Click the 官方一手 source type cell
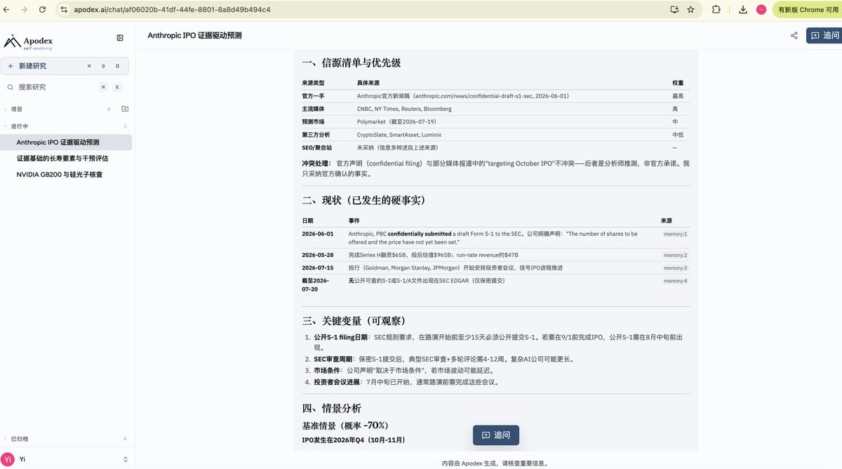This screenshot has width=842, height=469. tap(313, 96)
